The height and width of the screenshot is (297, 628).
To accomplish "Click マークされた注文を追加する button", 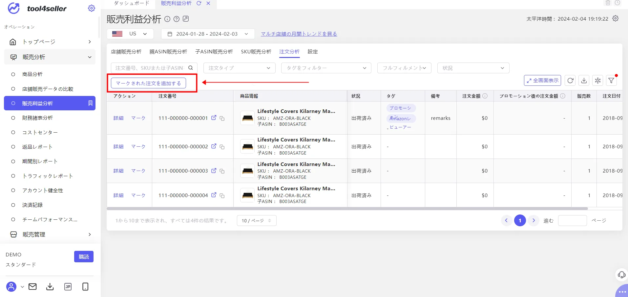I will pyautogui.click(x=148, y=83).
